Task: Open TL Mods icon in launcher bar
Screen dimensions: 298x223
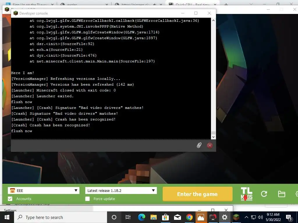Action: pyautogui.click(x=246, y=194)
